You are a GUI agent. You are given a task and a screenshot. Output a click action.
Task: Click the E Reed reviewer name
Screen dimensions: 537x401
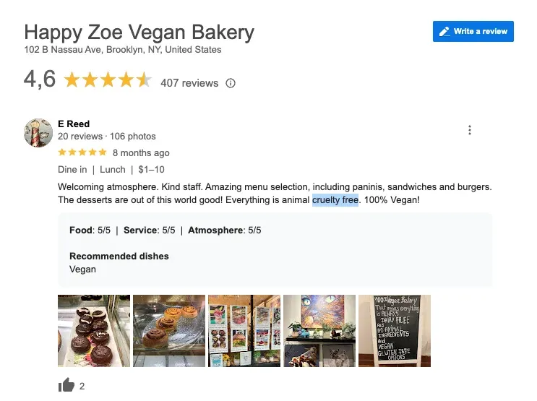pos(74,124)
